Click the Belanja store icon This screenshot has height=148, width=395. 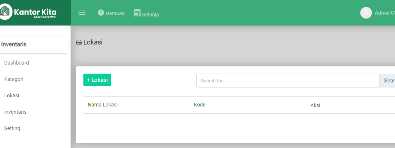click(x=137, y=13)
